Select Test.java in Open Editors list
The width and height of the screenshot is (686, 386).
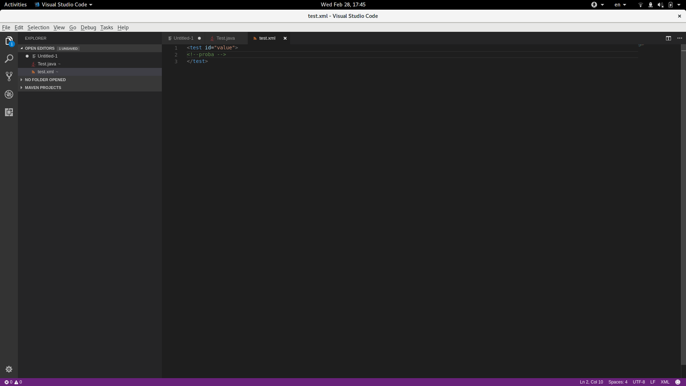pos(90,64)
